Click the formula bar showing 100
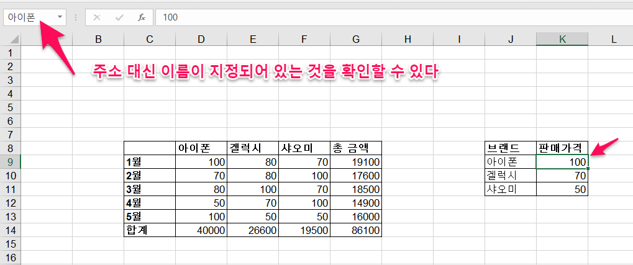Screen dimensions: 633x265 [394, 17]
